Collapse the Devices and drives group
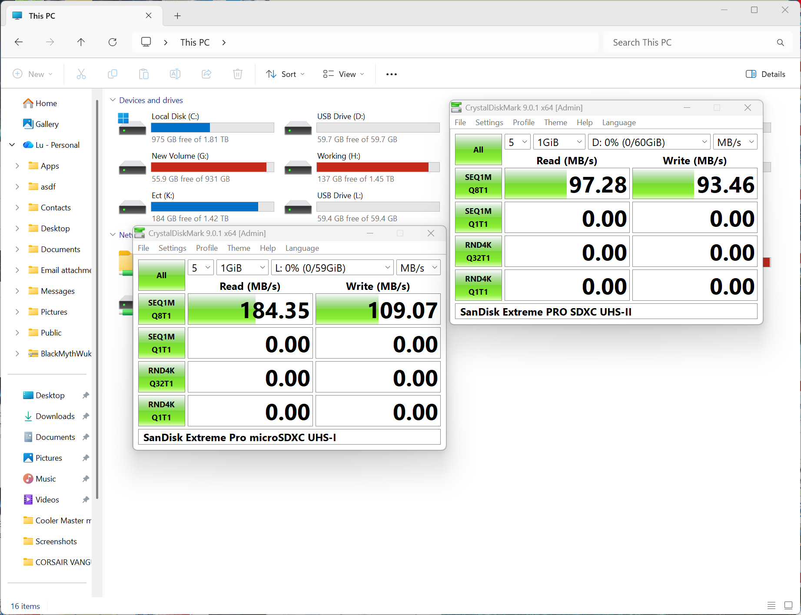 (113, 100)
